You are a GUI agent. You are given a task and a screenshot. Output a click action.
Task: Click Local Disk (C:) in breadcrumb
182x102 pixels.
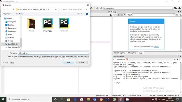tap(25, 9)
